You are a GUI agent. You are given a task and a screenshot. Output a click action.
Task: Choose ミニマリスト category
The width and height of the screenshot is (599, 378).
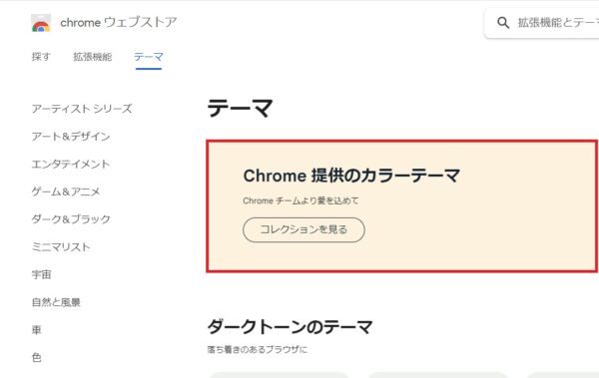pos(61,247)
